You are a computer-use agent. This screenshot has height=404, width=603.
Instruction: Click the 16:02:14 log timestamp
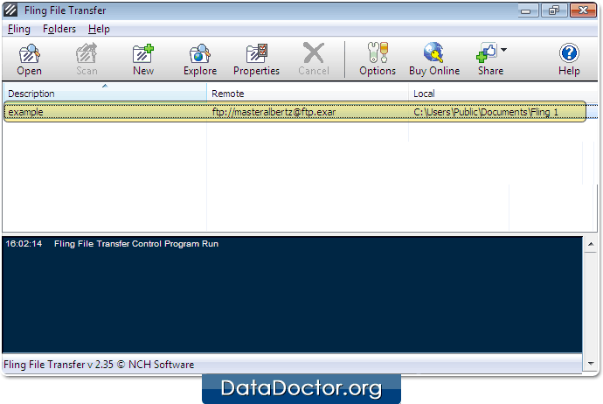click(x=24, y=244)
